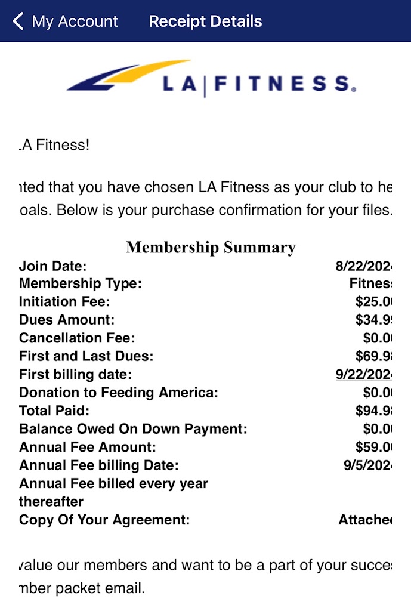Tap the underlined first billing date value

coord(364,375)
